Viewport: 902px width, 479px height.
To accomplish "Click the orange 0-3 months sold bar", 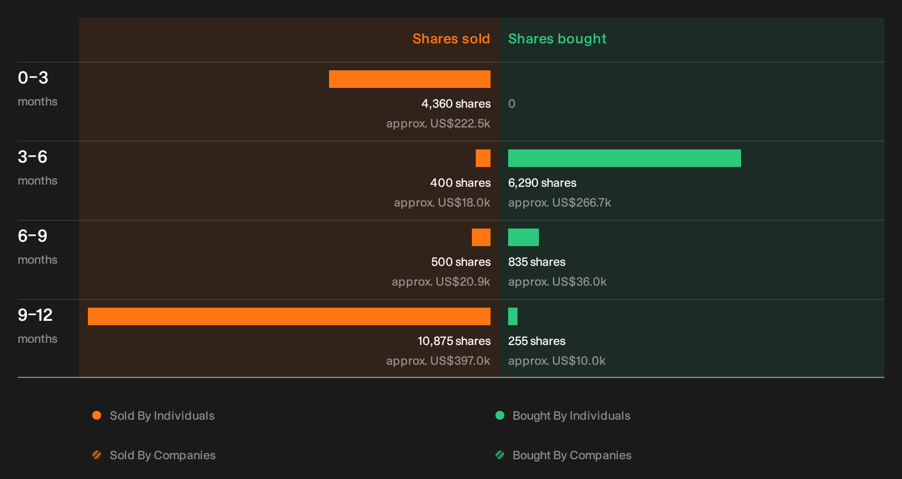I will tap(410, 79).
